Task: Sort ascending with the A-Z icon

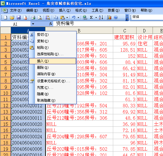Action: pyautogui.click(x=101, y=17)
